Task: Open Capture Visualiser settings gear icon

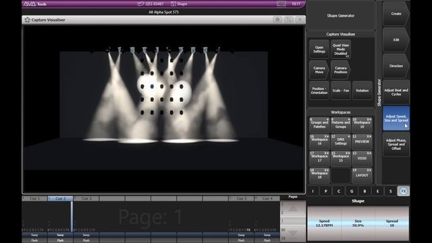Action: click(277, 20)
